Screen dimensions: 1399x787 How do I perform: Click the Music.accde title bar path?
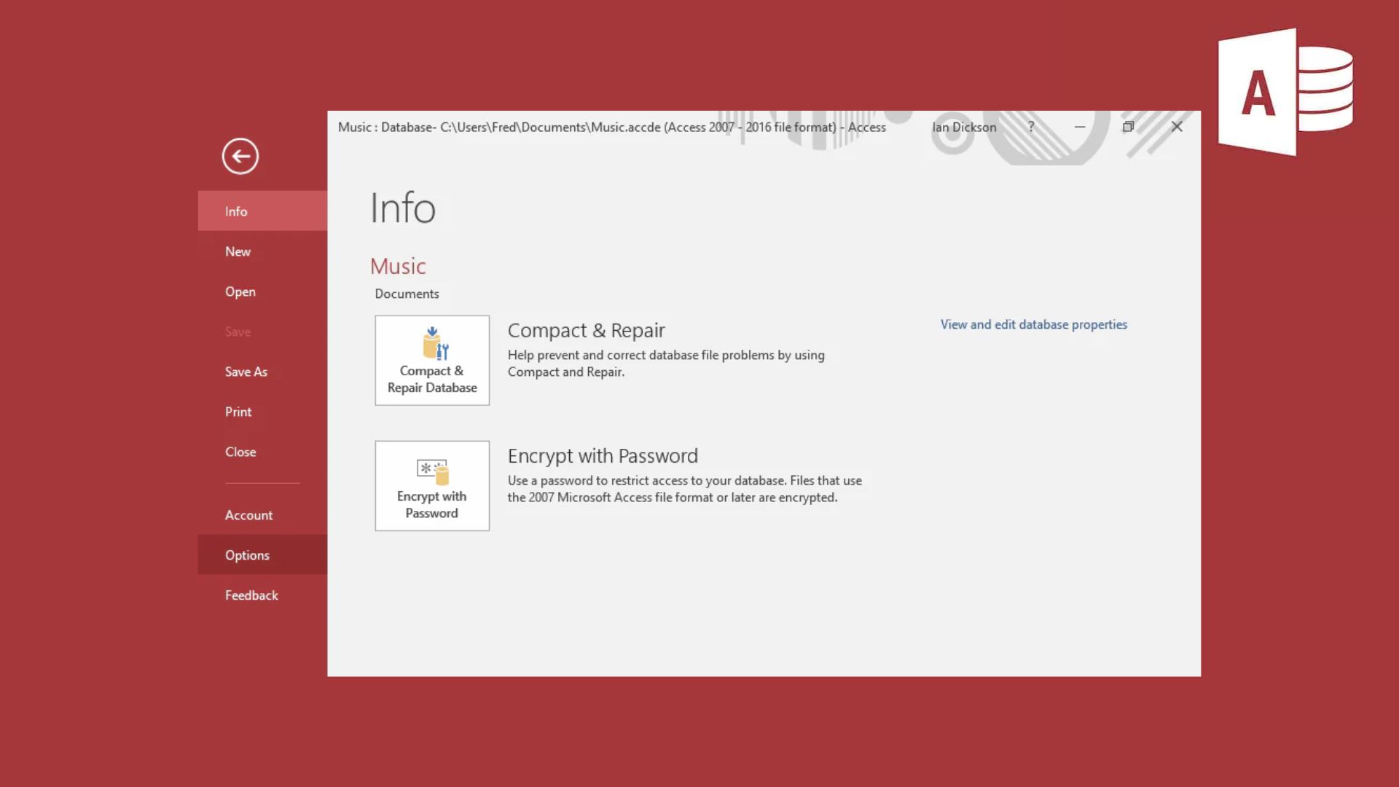pyautogui.click(x=612, y=127)
